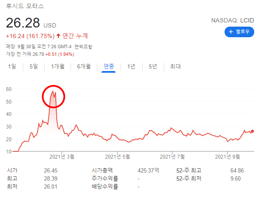Image resolution: width=280 pixels, height=200 pixels.
Task: Click the NASDAQ: LCID ticker label
Action: [x=233, y=21]
